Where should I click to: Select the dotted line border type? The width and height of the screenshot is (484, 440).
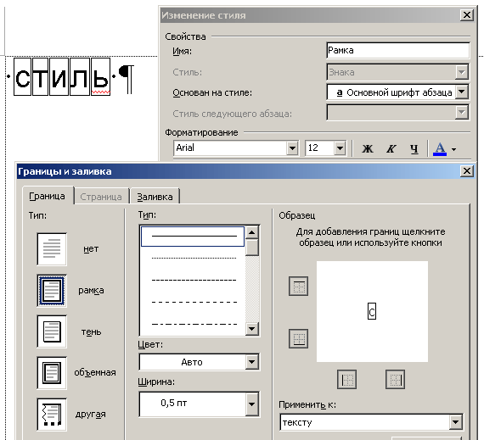point(194,258)
